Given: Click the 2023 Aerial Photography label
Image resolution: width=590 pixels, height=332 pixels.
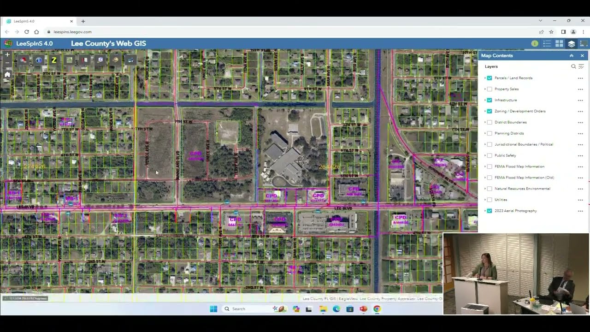Looking at the screenshot, I should (x=515, y=211).
